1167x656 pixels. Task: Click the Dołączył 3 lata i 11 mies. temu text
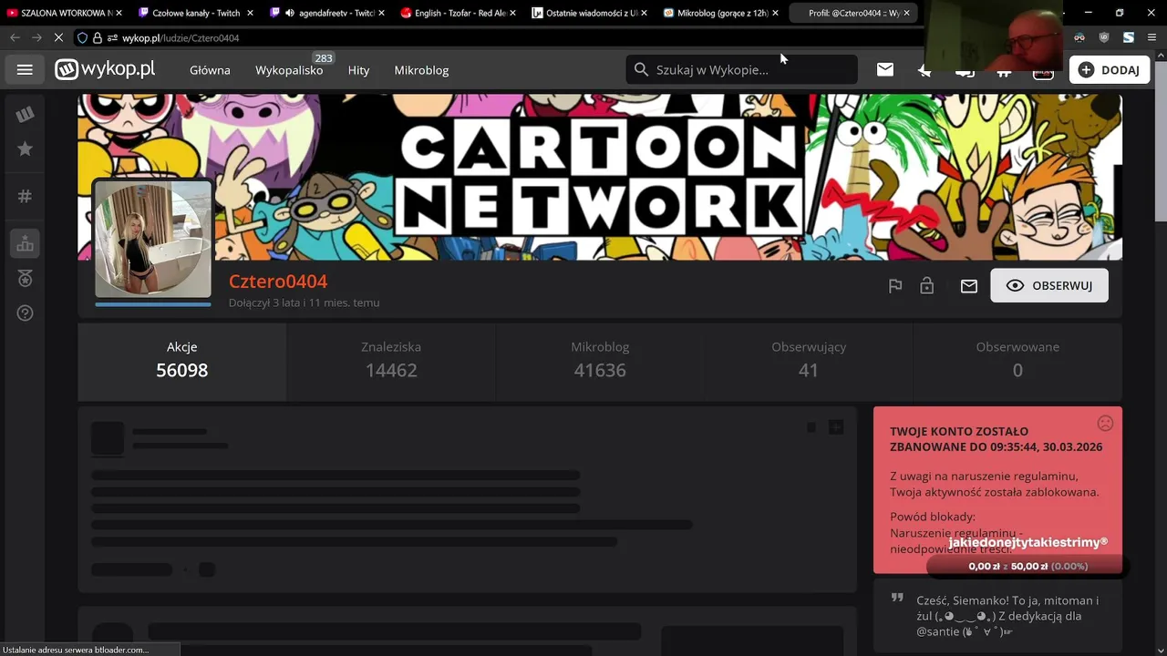(304, 302)
